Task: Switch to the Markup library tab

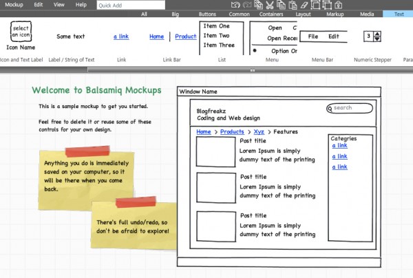Action: click(x=335, y=14)
